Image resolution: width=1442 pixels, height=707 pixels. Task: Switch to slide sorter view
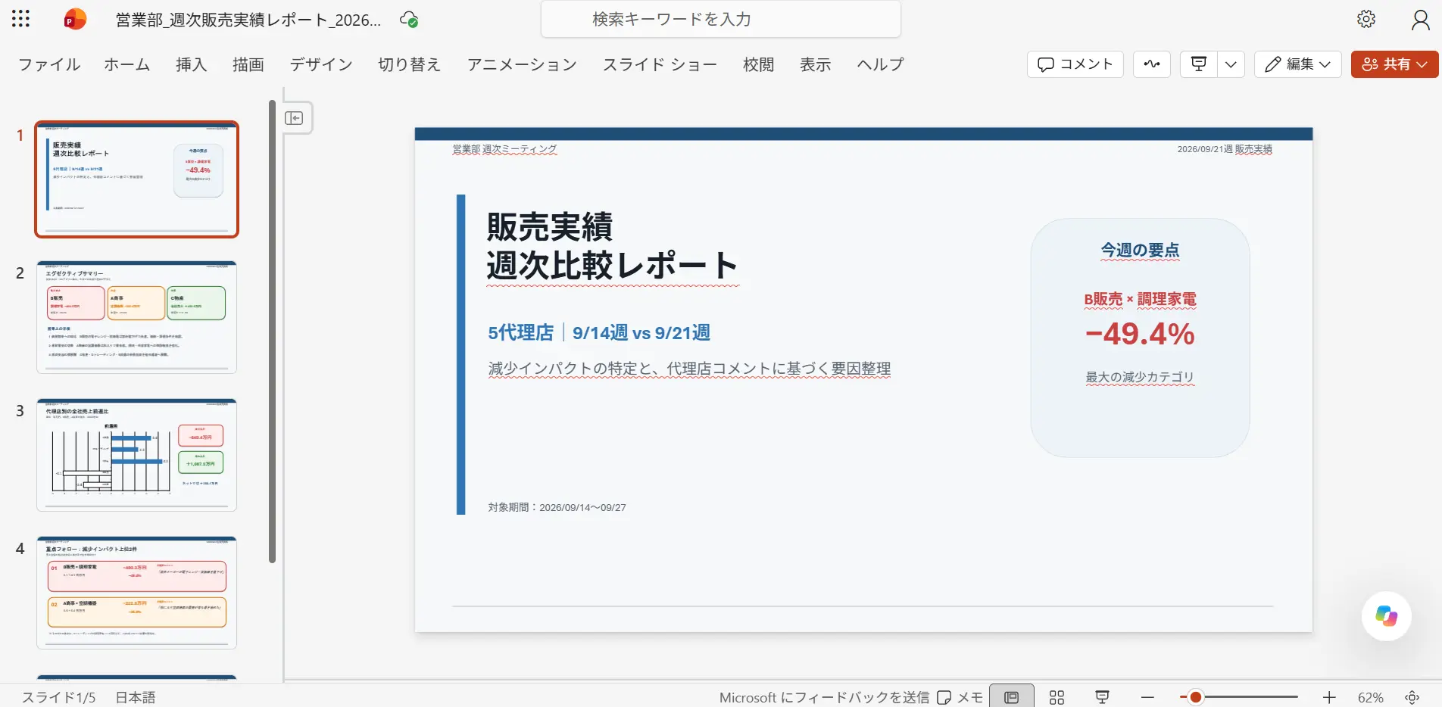[x=1057, y=697]
